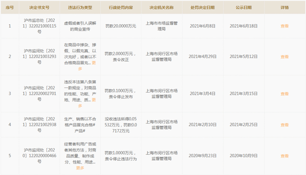Click publication date 2020年10月9日
Image resolution: width=306 pixels, height=175 pixels.
243,156
